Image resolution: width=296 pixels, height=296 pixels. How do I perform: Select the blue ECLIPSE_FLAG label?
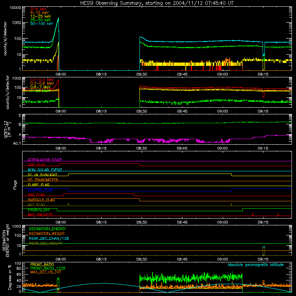[40, 190]
